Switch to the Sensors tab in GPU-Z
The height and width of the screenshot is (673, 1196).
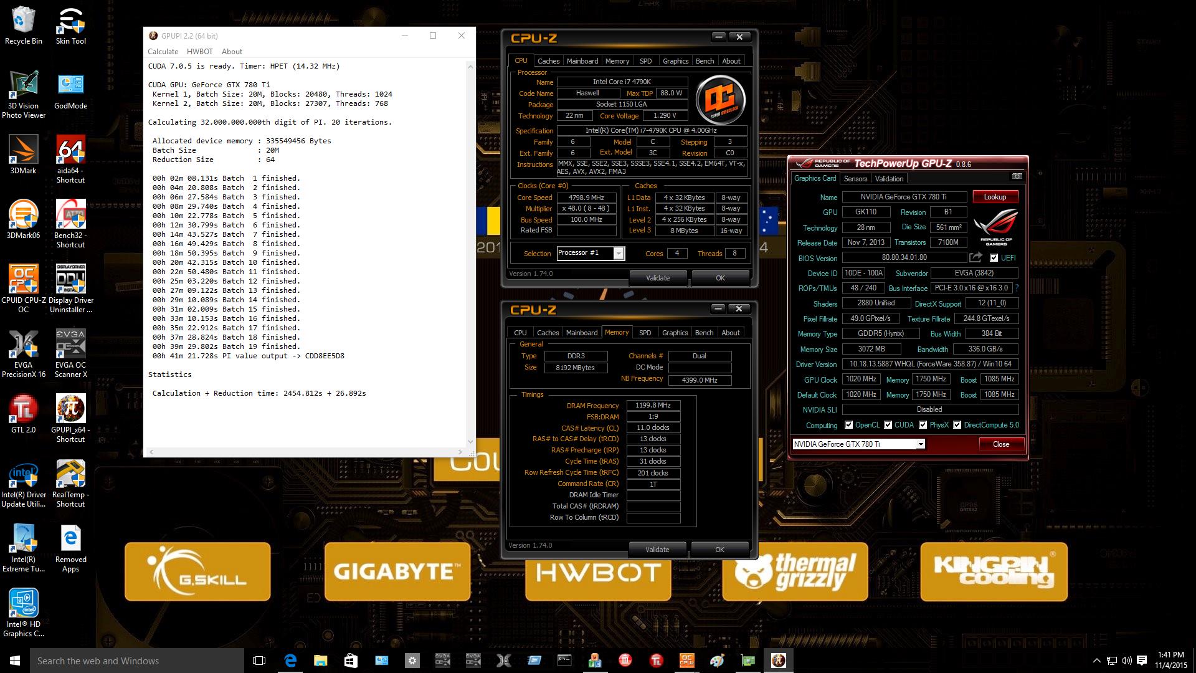(855, 179)
